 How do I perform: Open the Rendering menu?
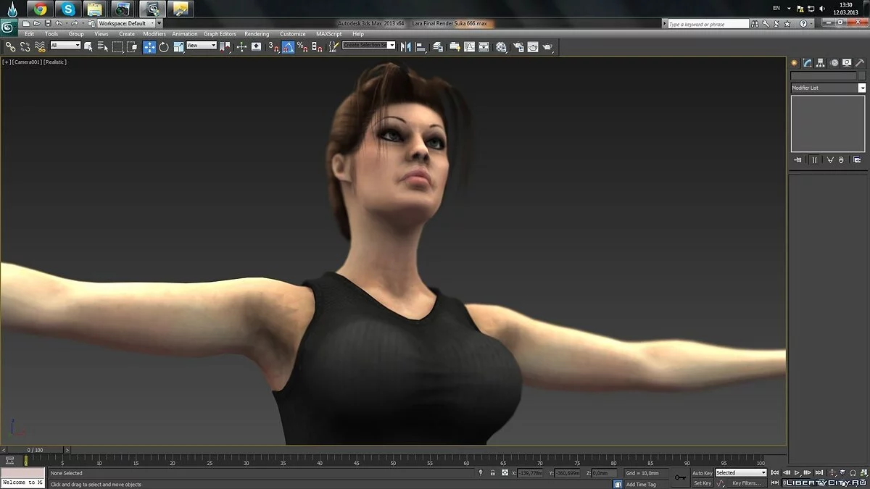click(256, 34)
